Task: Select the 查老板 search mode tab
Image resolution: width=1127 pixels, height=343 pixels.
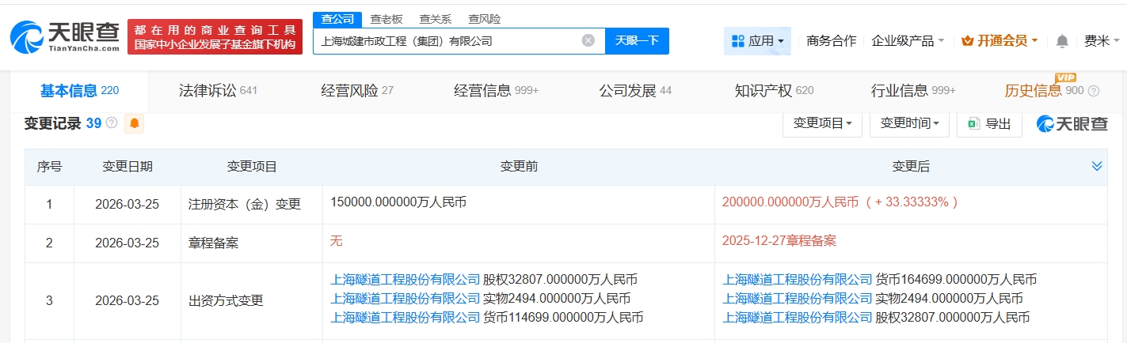Action: coord(387,19)
